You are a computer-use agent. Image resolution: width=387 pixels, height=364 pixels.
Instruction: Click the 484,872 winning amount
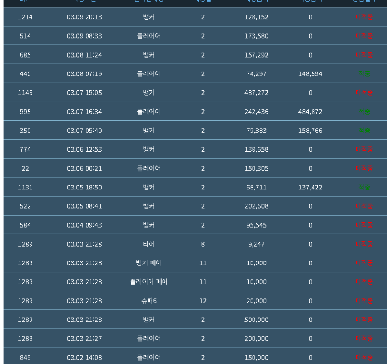click(x=310, y=112)
